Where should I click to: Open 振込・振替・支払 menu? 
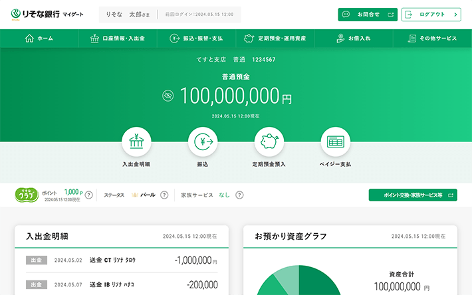pyautogui.click(x=196, y=38)
